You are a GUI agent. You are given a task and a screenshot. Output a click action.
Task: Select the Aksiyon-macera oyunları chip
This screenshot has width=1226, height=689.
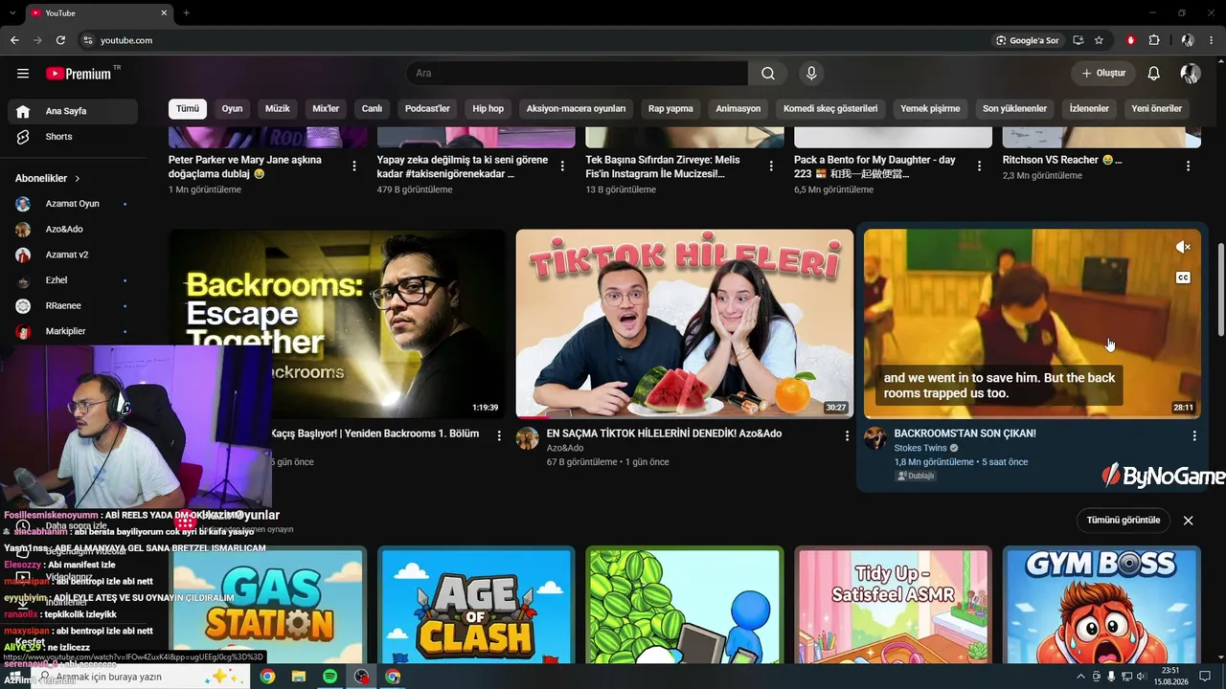click(x=577, y=108)
